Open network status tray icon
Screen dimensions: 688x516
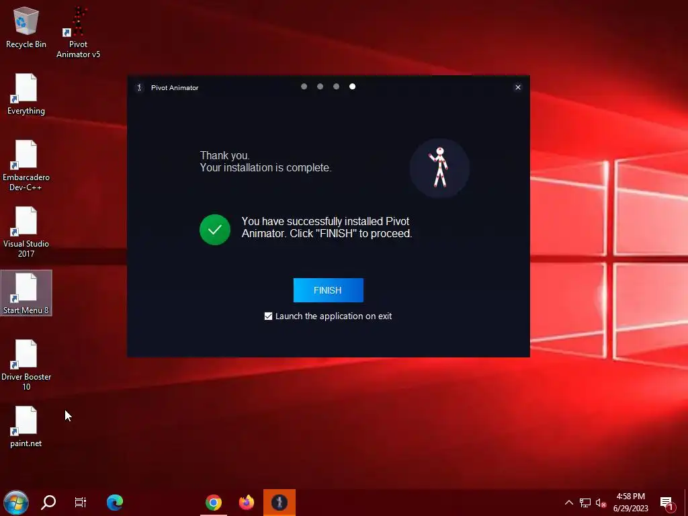(585, 503)
